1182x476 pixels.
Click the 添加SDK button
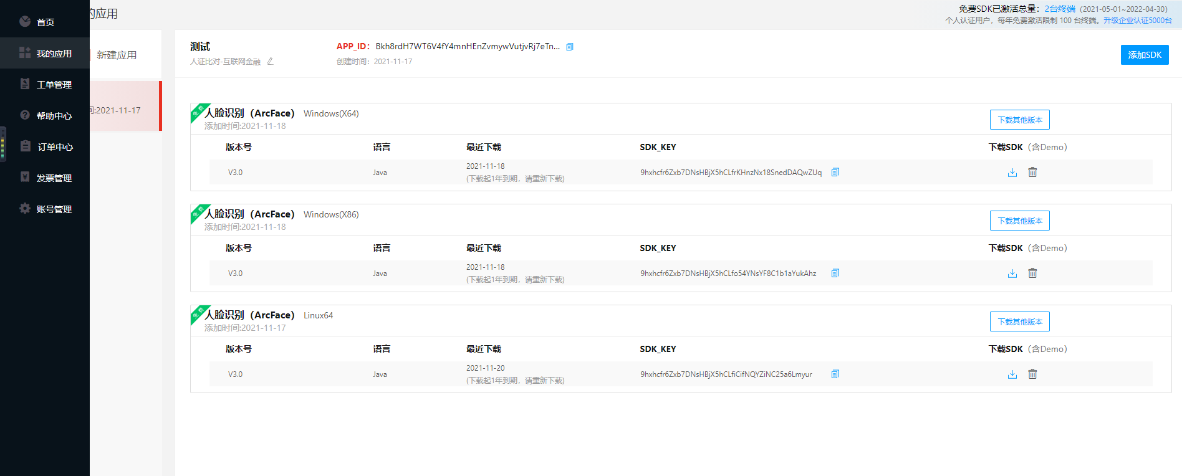1144,55
